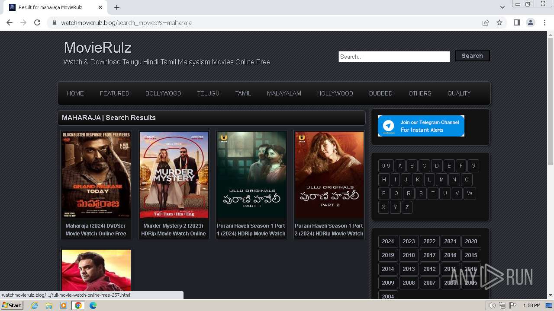
Task: Open the HOME menu item
Action: coord(75,93)
